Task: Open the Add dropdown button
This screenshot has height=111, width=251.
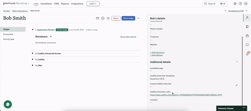Action: point(93,4)
